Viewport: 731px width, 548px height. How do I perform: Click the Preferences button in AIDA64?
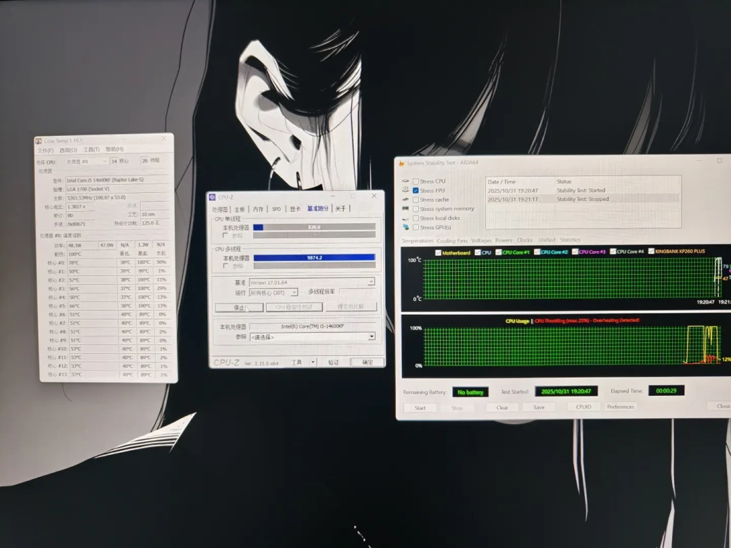coord(621,407)
